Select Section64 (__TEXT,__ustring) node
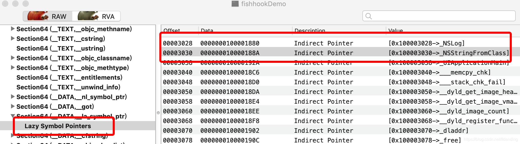Image resolution: width=520 pixels, height=144 pixels. pyautogui.click(x=61, y=48)
